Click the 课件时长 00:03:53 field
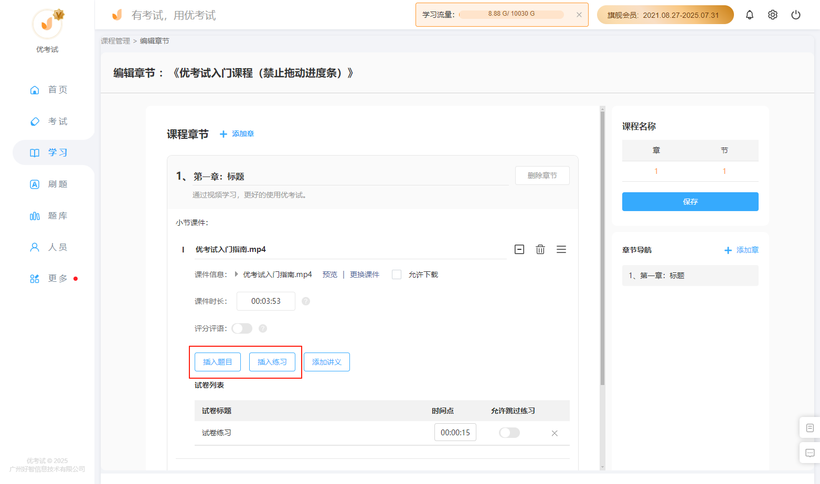Screen dimensions: 820x484 [266, 301]
